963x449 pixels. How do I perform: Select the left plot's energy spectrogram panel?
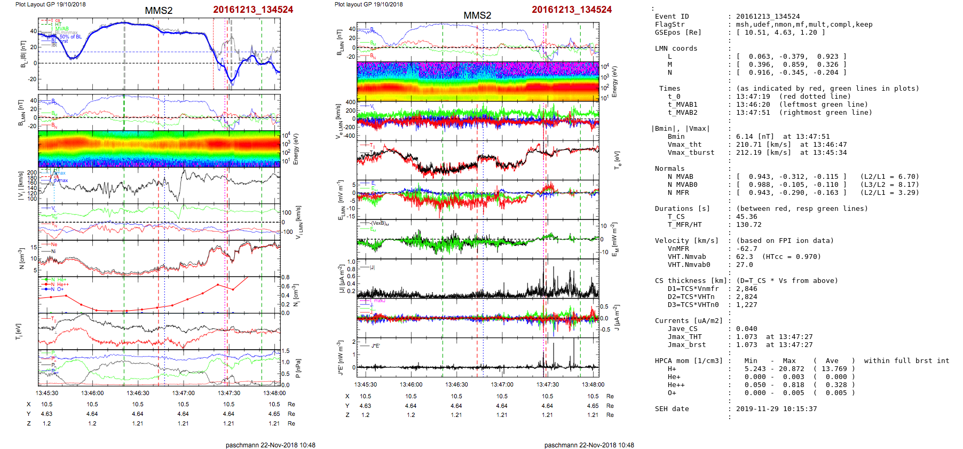click(159, 149)
